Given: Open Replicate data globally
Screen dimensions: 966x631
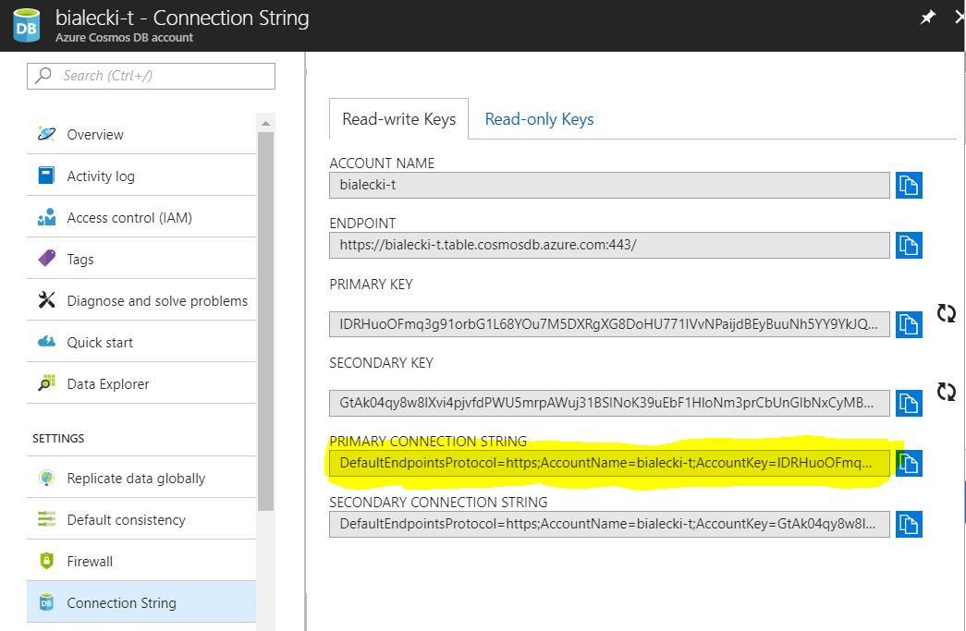Looking at the screenshot, I should tap(141, 478).
